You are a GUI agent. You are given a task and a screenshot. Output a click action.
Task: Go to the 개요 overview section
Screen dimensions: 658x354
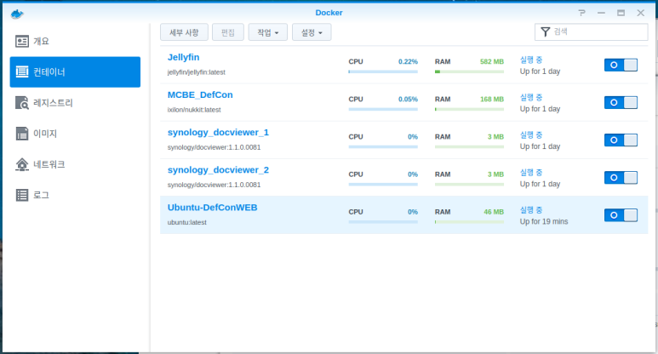[x=75, y=41]
